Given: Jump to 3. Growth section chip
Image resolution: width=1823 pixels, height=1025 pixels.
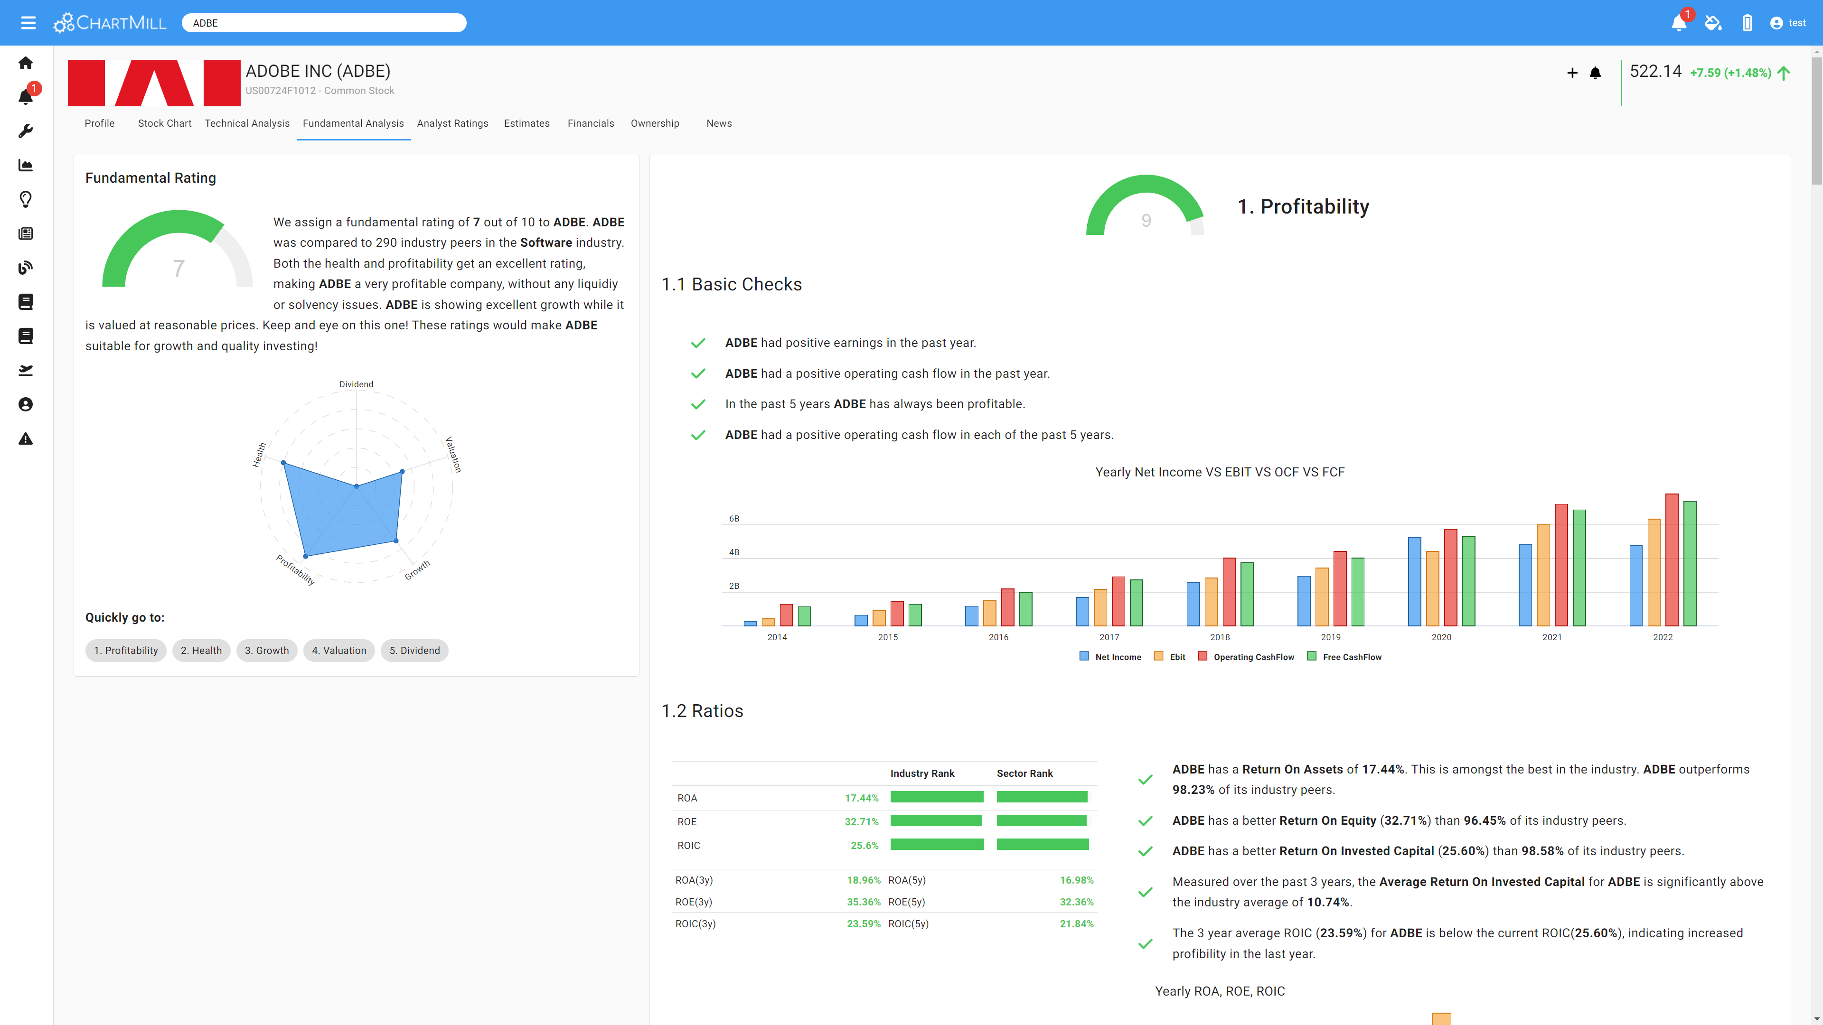Looking at the screenshot, I should click(267, 650).
